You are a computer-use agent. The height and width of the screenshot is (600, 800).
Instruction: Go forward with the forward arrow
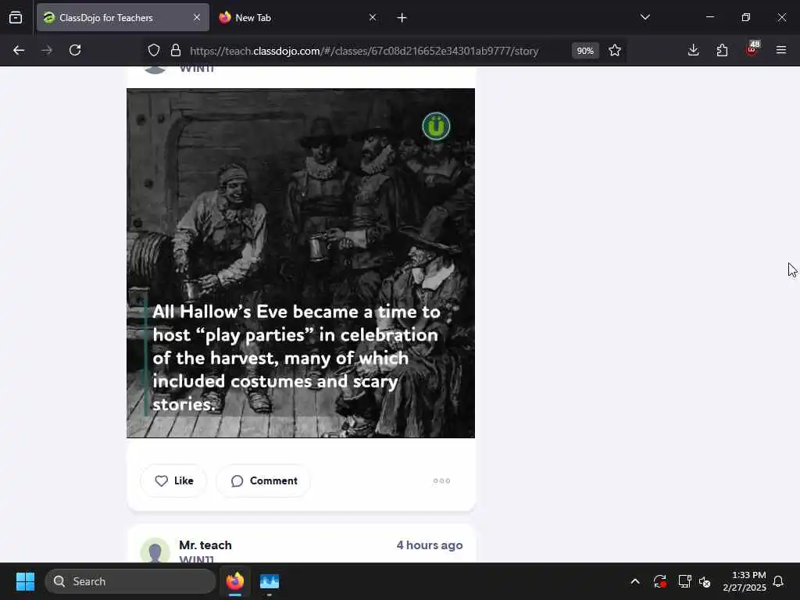click(x=47, y=50)
